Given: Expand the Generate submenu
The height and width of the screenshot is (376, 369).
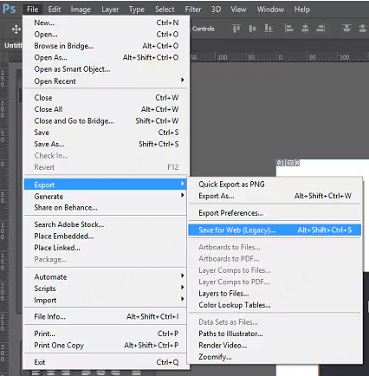Looking at the screenshot, I should coord(106,196).
